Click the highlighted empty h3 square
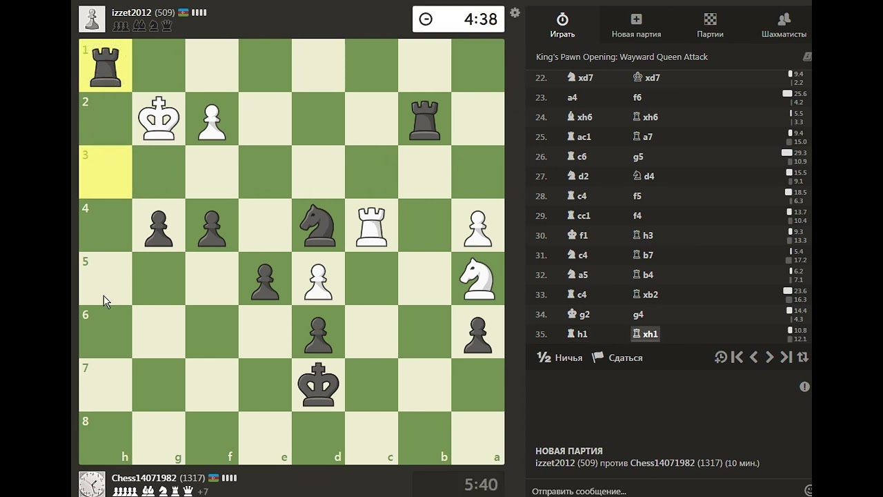The image size is (883, 497). 106,171
